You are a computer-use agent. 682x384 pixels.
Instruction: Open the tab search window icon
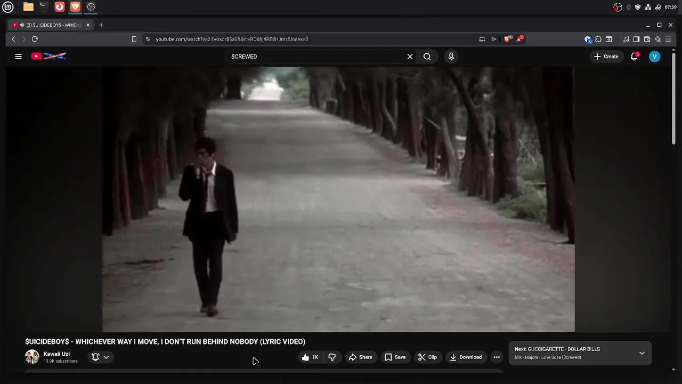609,39
